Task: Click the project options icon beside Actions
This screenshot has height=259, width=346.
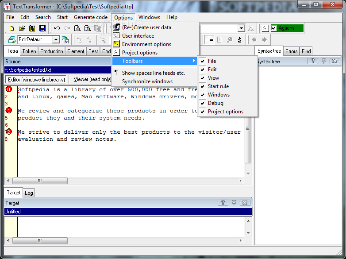Action: point(265,28)
